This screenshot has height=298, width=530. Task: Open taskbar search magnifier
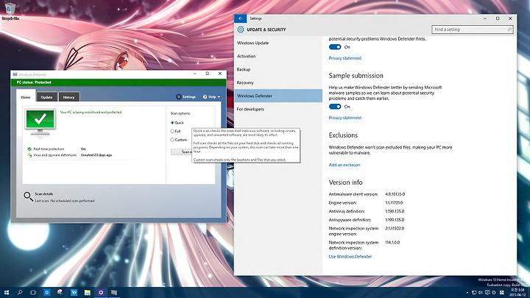tap(20, 292)
